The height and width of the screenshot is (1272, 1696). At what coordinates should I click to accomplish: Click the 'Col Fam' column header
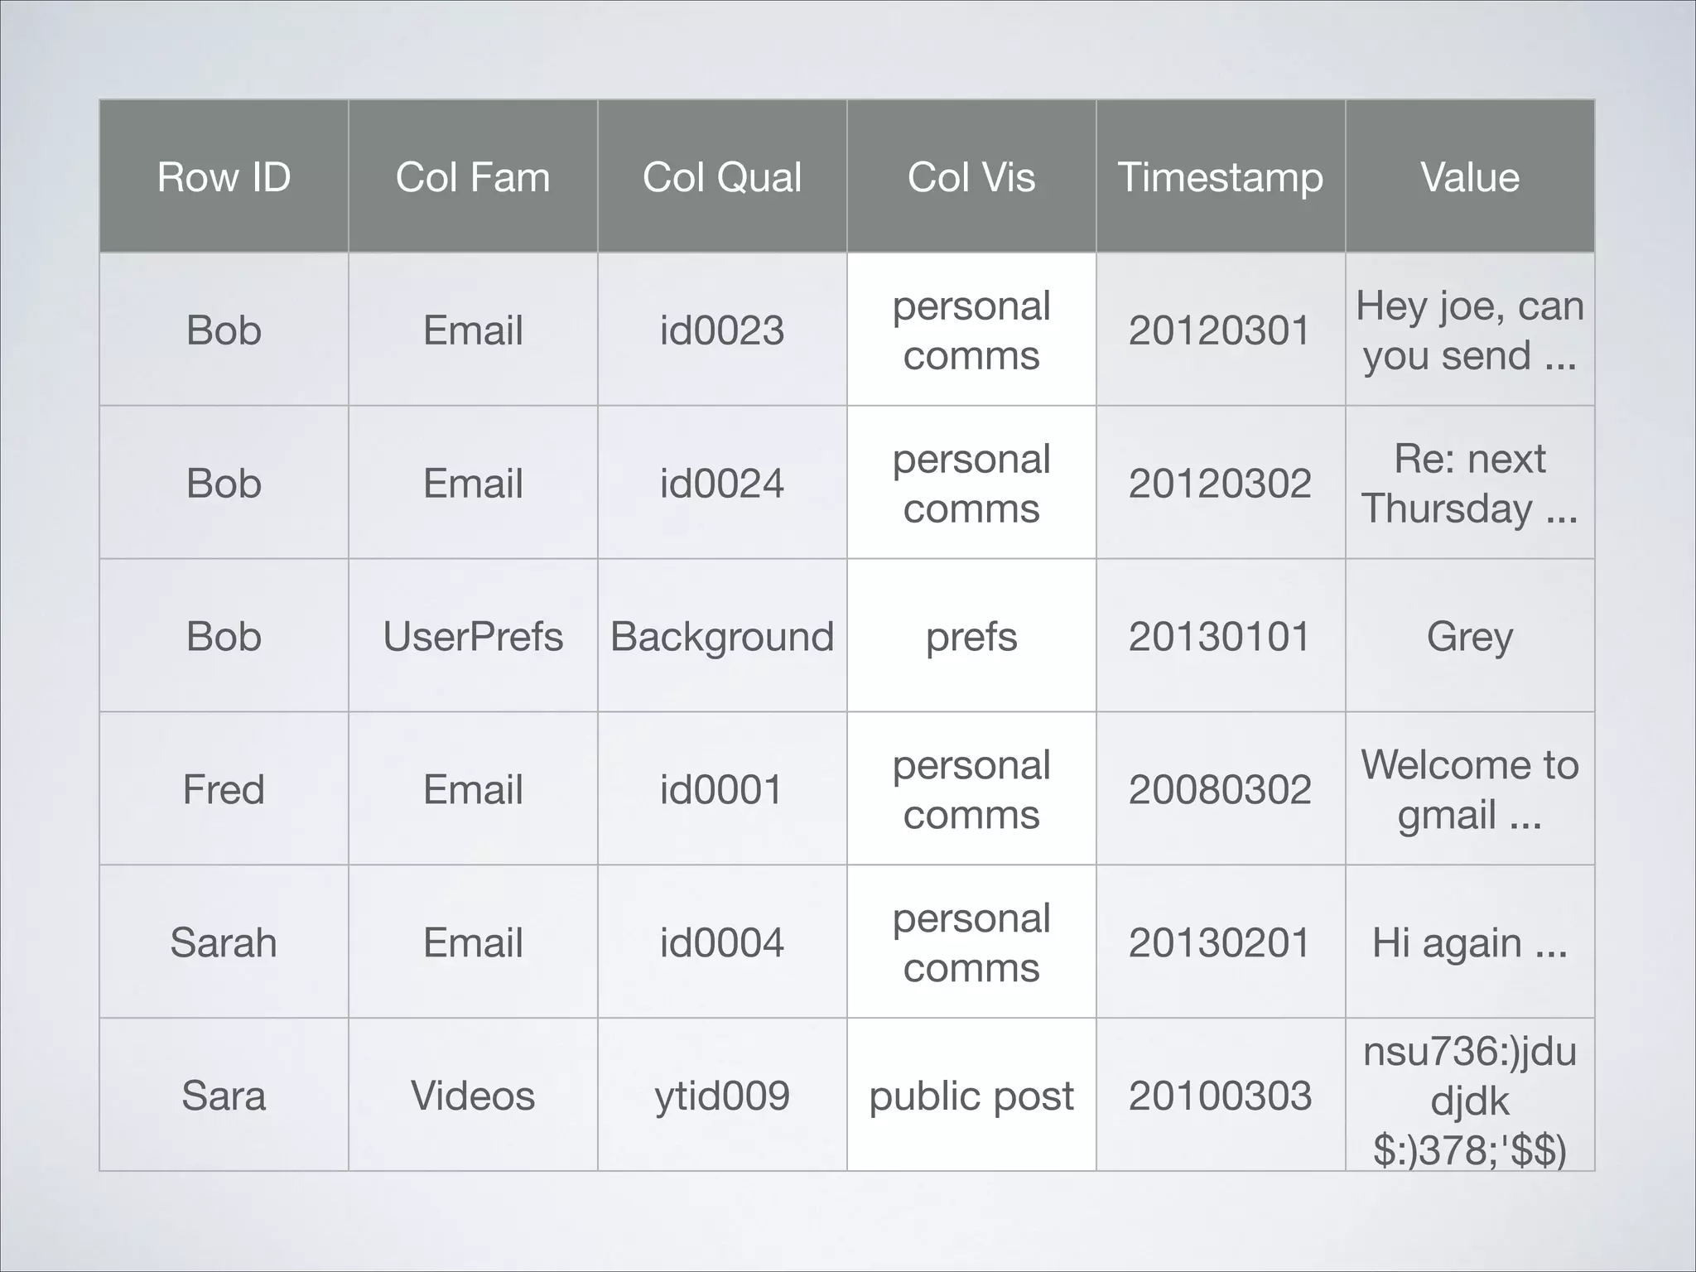click(x=473, y=176)
